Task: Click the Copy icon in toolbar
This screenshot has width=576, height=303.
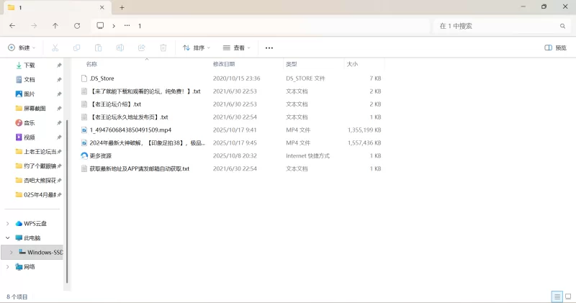Action: pos(76,48)
